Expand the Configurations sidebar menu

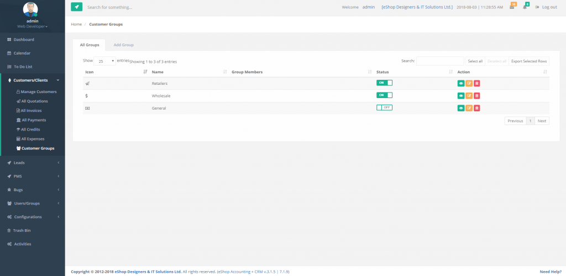point(33,217)
